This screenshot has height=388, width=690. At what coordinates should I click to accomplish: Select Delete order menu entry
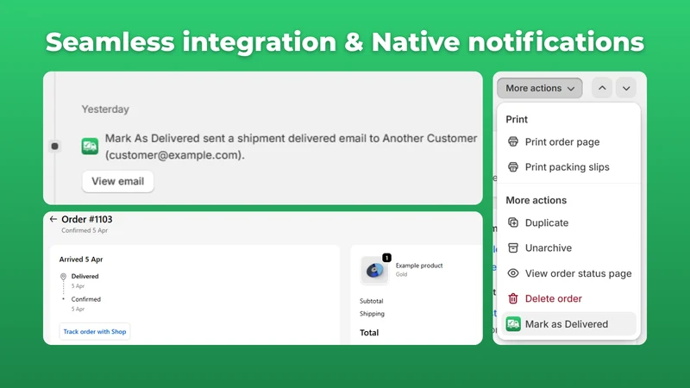click(569, 298)
